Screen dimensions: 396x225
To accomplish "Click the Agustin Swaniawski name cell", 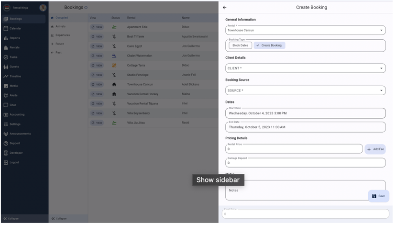I will [195, 37].
